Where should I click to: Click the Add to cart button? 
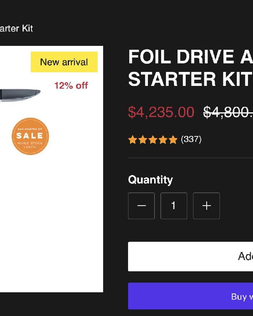(x=190, y=257)
